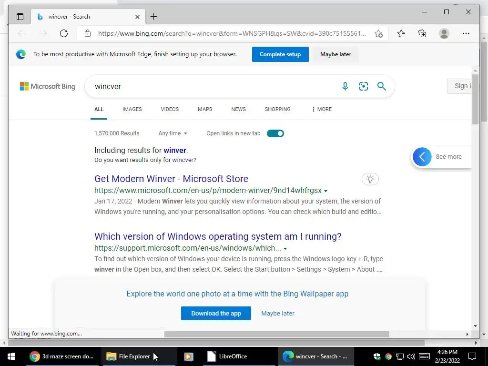The image size is (488, 366).
Task: Dismiss setup banner with Maybe later
Action: pos(335,54)
